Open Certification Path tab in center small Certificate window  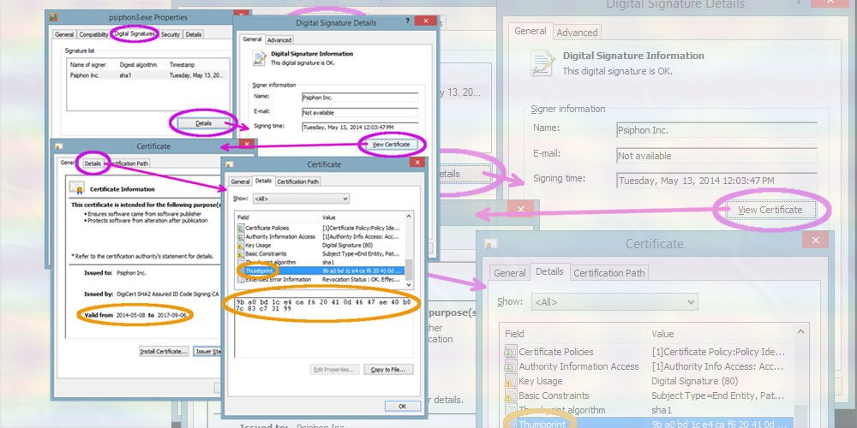tap(298, 181)
